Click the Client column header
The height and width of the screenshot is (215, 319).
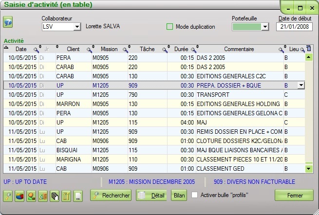click(73, 49)
